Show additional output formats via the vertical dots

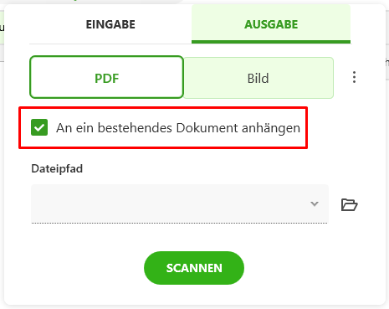click(354, 77)
